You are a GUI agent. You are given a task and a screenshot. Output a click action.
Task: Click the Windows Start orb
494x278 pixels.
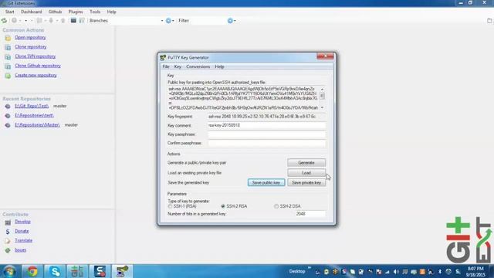tap(10, 271)
